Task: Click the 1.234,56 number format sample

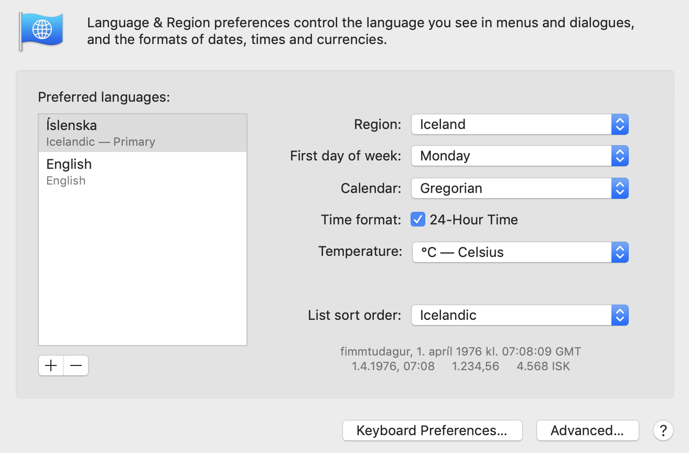Action: point(475,366)
